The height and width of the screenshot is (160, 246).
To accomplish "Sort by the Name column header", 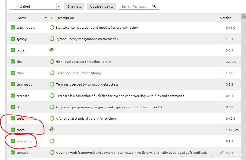I will (22, 18).
